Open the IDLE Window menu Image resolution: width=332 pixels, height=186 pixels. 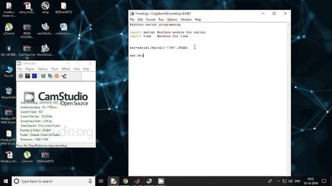(186, 20)
